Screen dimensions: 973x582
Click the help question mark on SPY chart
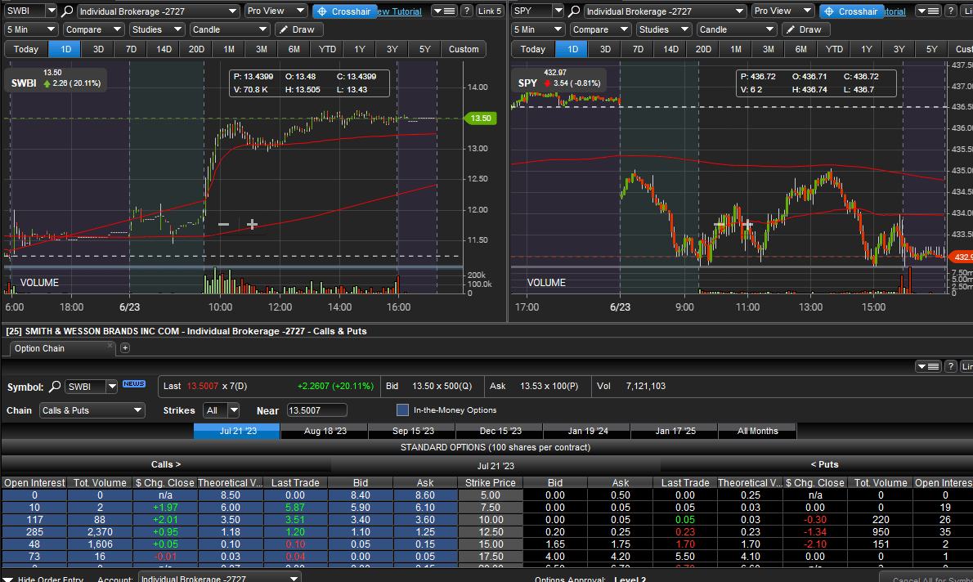951,11
